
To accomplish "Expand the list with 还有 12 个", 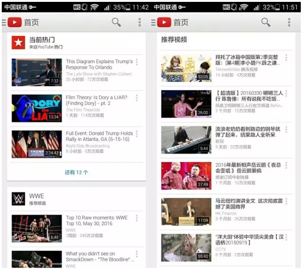I will [x=76, y=172].
